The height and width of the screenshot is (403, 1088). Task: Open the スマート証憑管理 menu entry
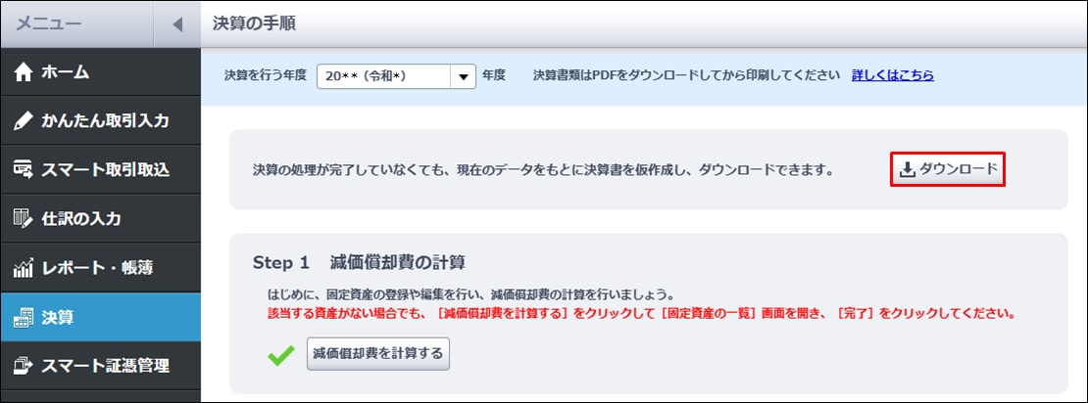click(x=105, y=366)
